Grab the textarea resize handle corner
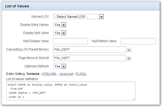162x107 pixels. (134, 99)
